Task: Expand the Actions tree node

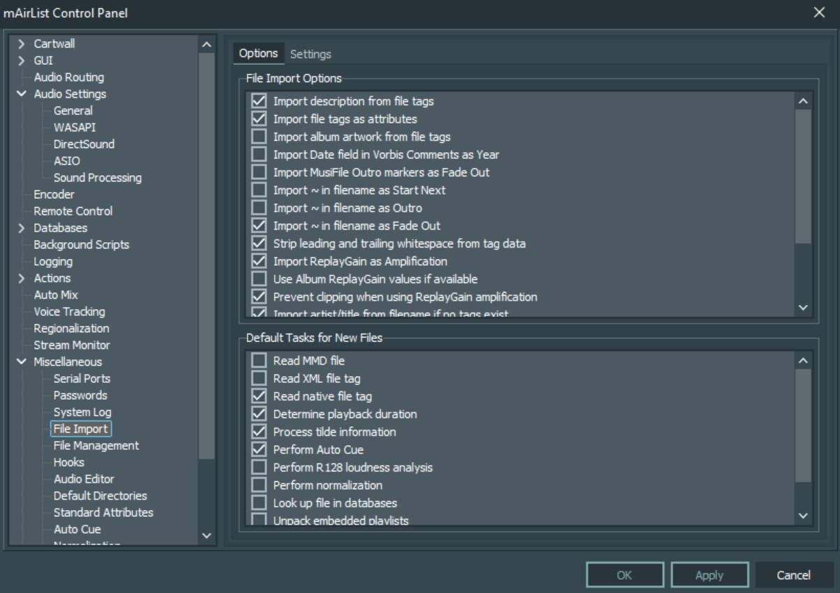Action: [22, 278]
